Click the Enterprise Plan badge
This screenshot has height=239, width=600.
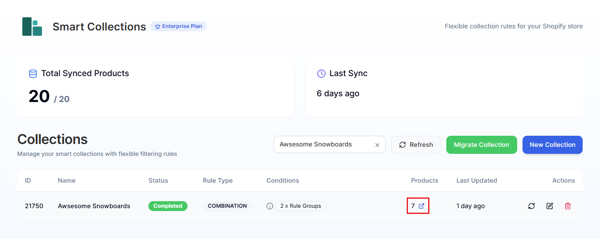tap(178, 26)
